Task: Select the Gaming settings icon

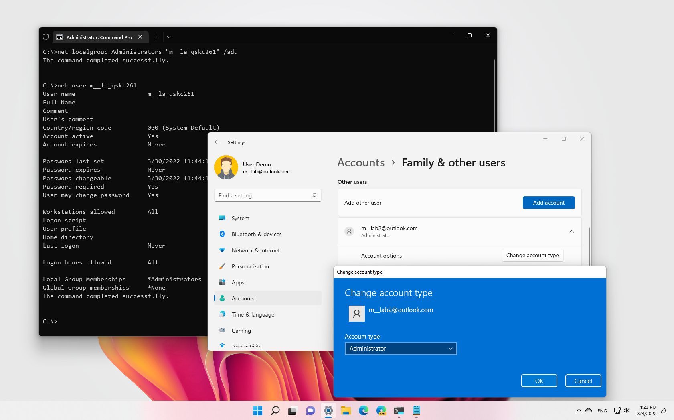Action: (x=223, y=330)
